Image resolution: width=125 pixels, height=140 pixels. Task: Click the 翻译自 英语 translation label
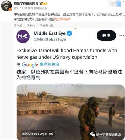49,64
